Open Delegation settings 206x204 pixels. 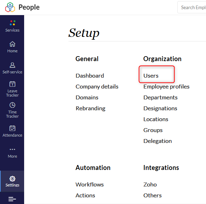coord(157,141)
